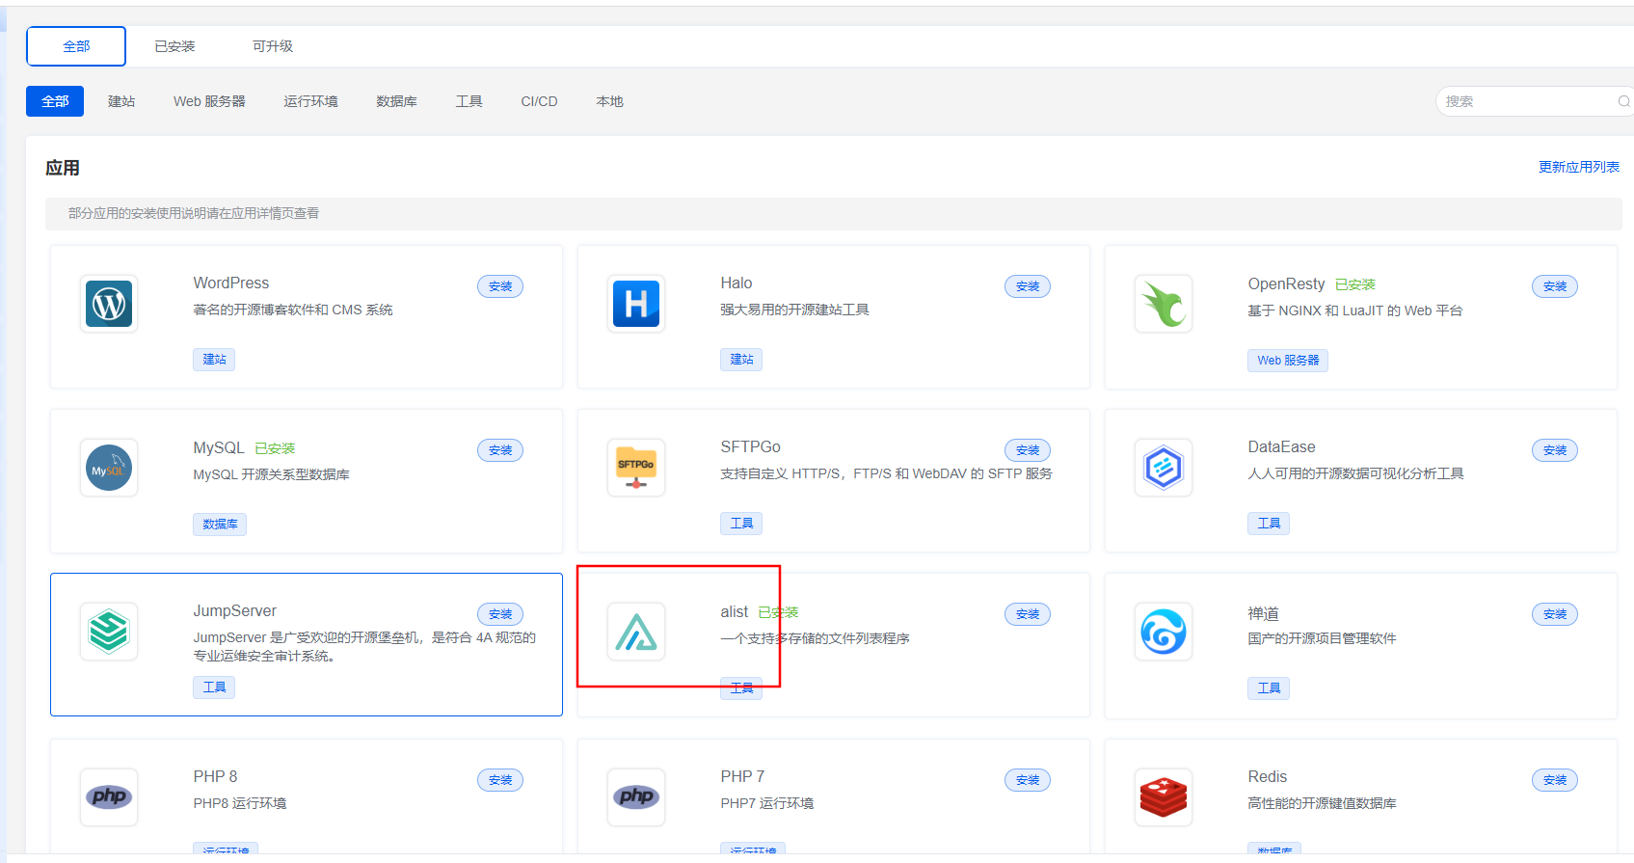Open the Halo app title
This screenshot has width=1634, height=863.
click(737, 283)
